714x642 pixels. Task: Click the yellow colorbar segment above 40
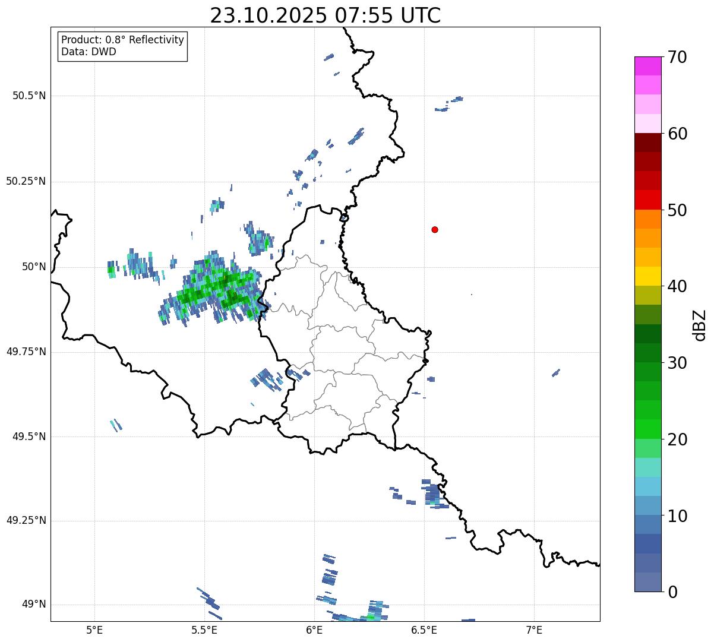647,276
